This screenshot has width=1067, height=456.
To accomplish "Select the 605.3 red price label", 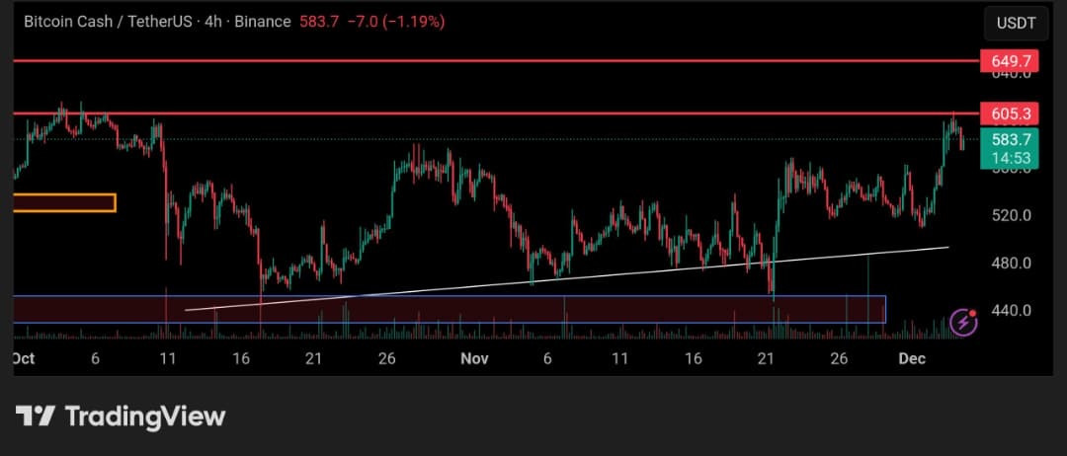I will (1009, 114).
